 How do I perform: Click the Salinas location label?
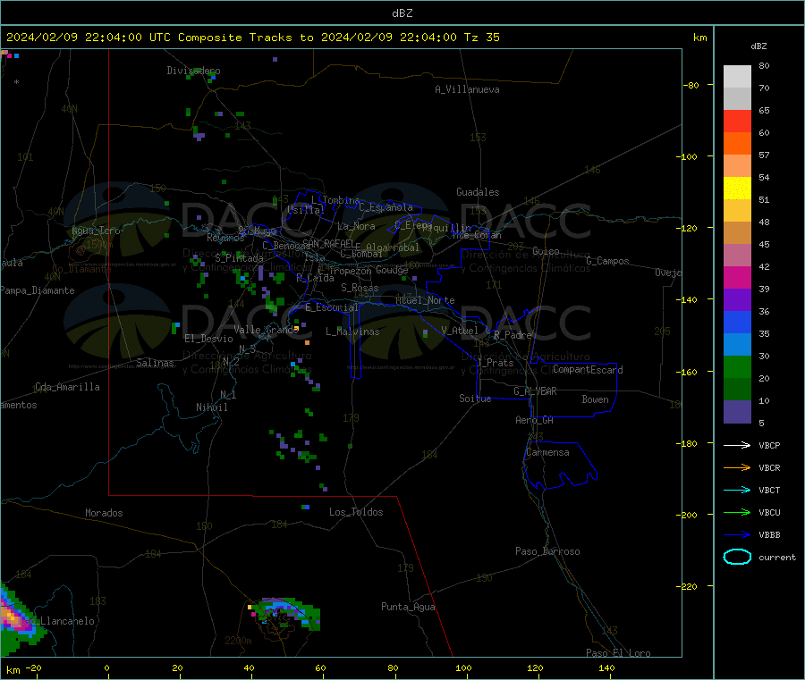point(155,363)
